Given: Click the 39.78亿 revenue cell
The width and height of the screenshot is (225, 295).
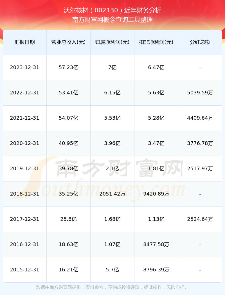Looking at the screenshot, I should pyautogui.click(x=69, y=169).
